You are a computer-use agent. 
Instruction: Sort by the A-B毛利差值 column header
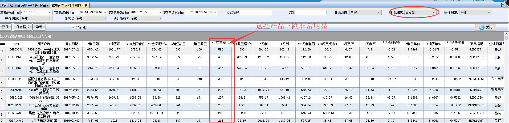pyautogui.click(x=306, y=44)
